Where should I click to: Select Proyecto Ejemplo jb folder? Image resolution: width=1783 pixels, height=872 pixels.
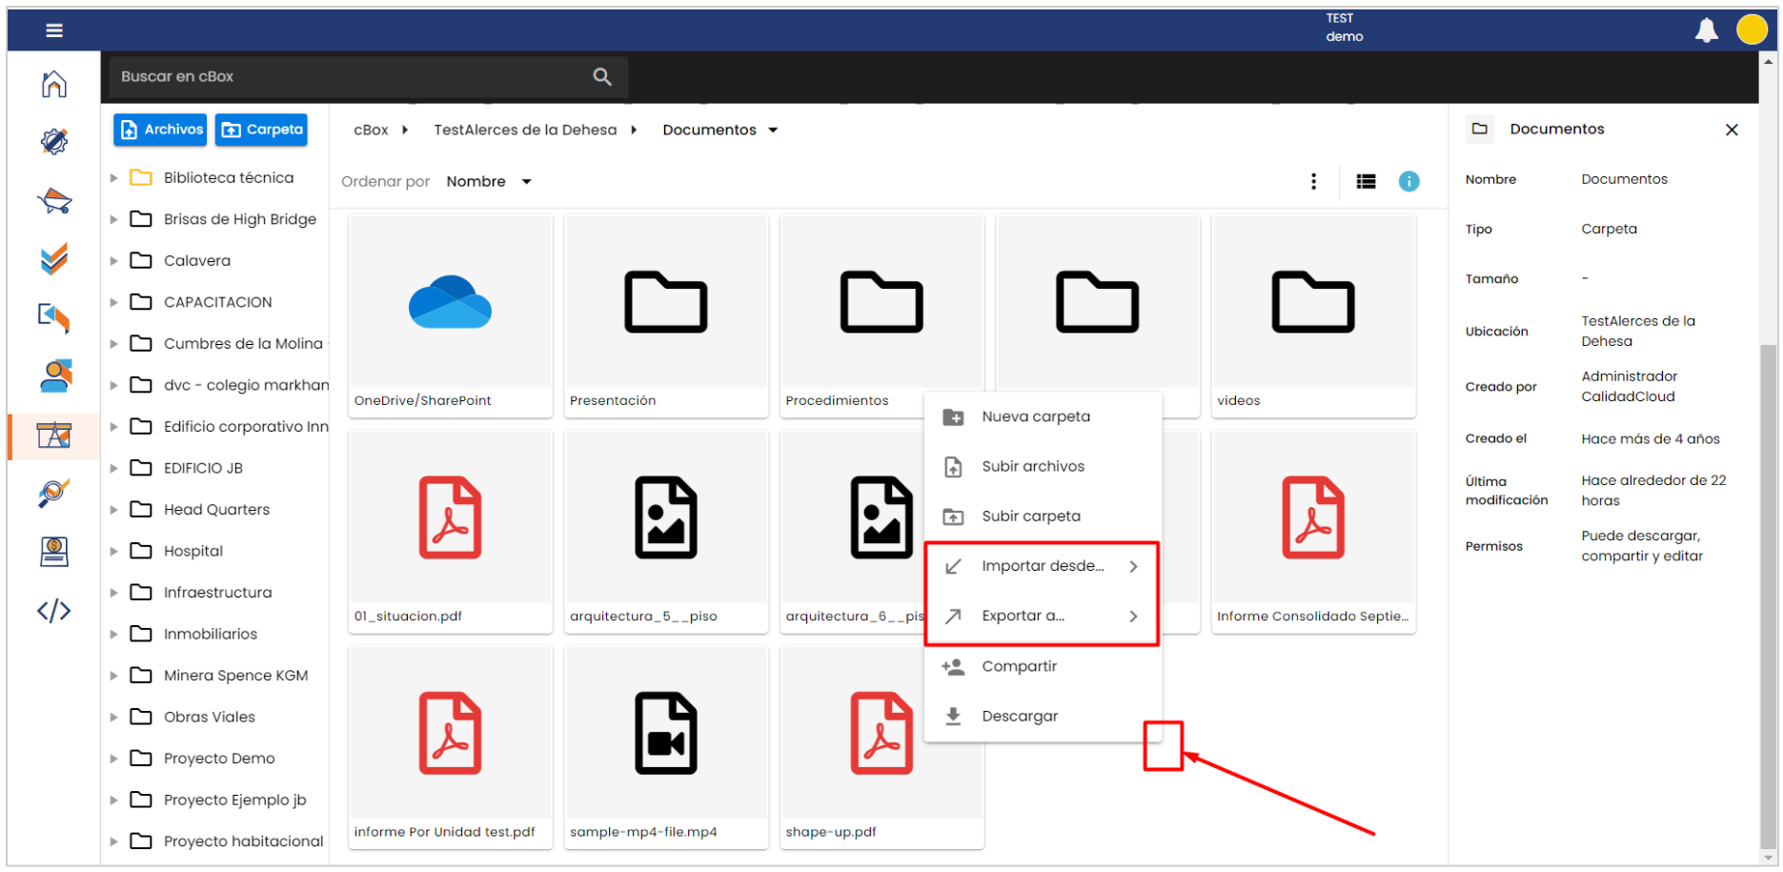click(x=217, y=800)
